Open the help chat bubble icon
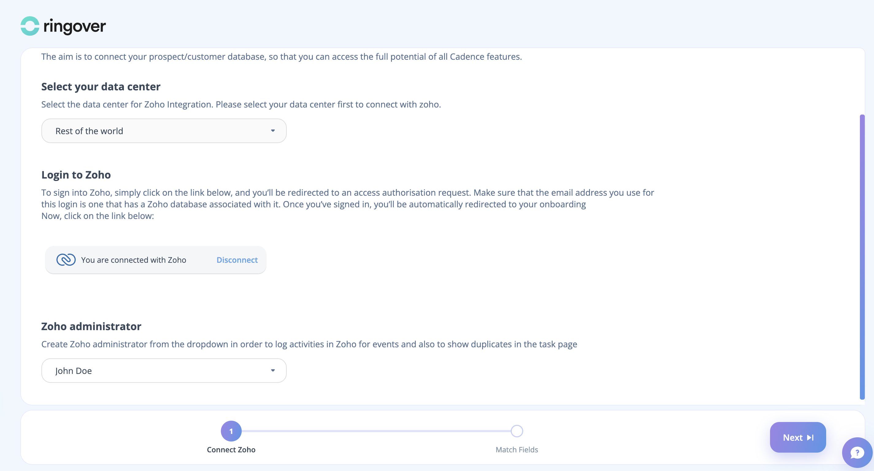Image resolution: width=874 pixels, height=471 pixels. 857,452
